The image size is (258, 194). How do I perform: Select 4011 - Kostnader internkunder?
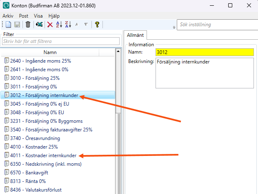pyautogui.click(x=58, y=155)
